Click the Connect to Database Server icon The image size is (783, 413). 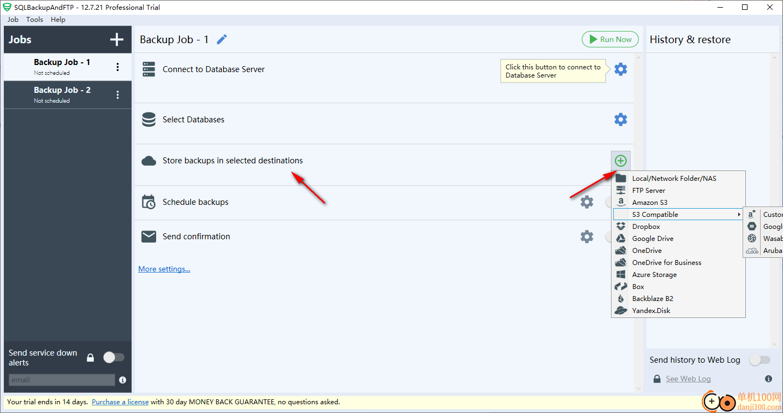[x=149, y=69]
